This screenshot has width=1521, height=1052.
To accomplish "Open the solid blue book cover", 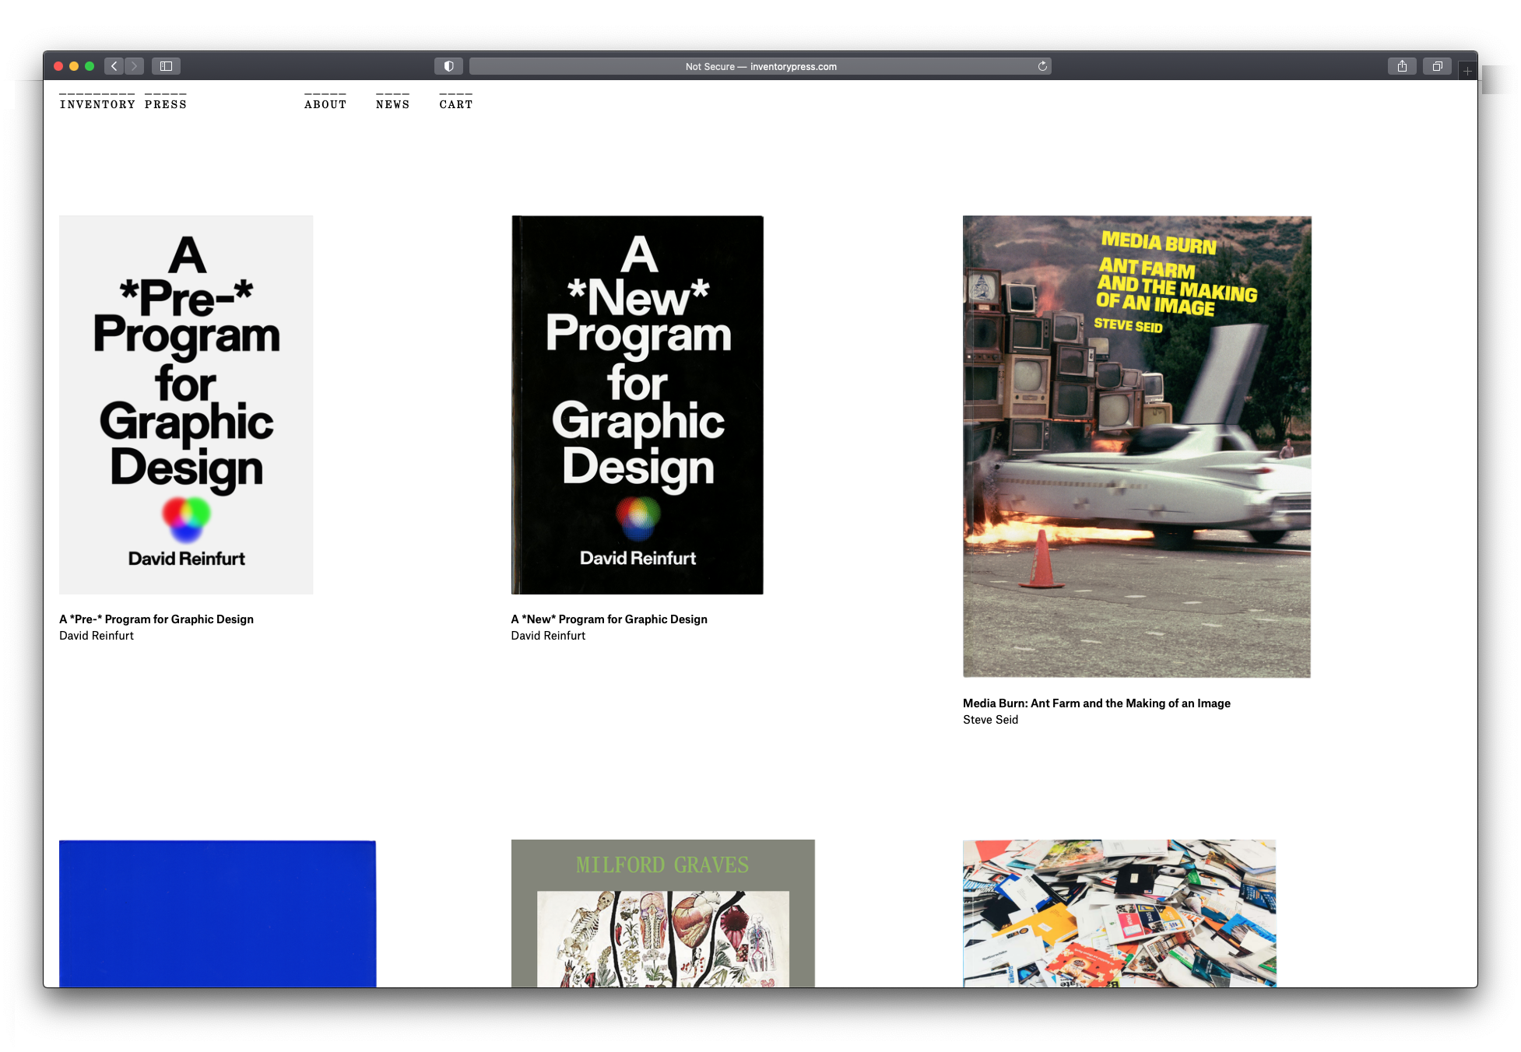I will pos(217,913).
